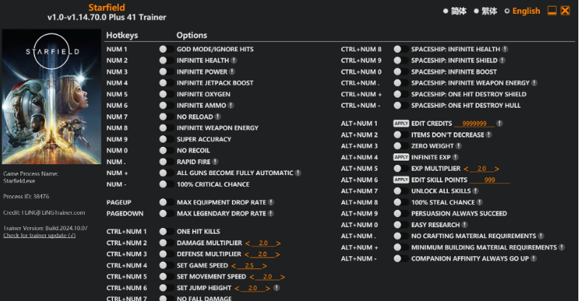579x301 pixels.
Task: Click info icon next to Max Legendary Drop Rate
Action: point(271,213)
